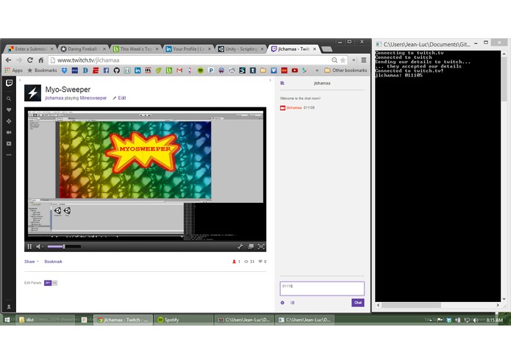This screenshot has width=511, height=363.
Task: Click the Myo-Sweeper channel avatar thumbnail
Action: coord(32,93)
